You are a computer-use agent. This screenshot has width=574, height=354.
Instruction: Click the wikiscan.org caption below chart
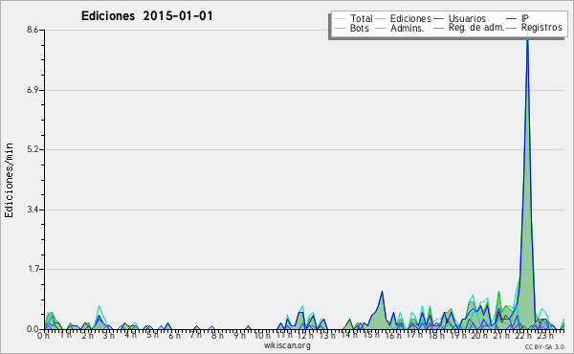click(x=287, y=345)
